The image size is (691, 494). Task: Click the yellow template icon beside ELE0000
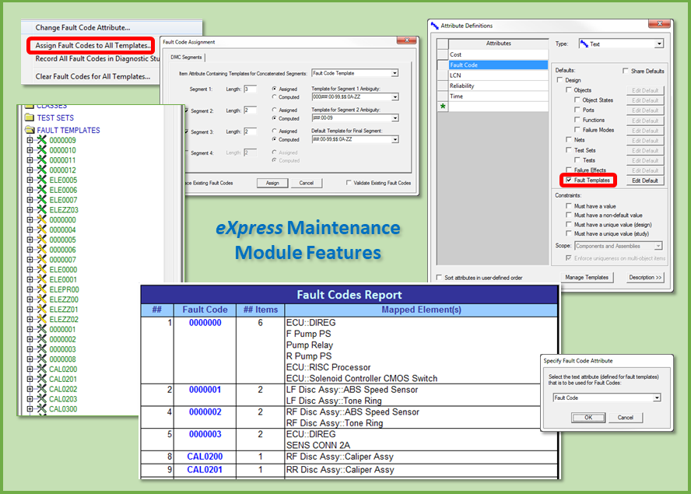pyautogui.click(x=42, y=270)
